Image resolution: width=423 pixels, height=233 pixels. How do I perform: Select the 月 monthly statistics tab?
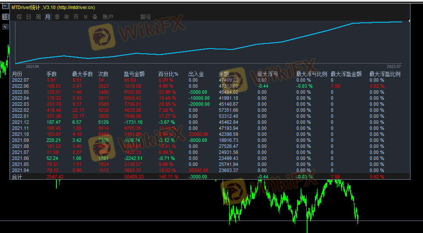(47, 17)
